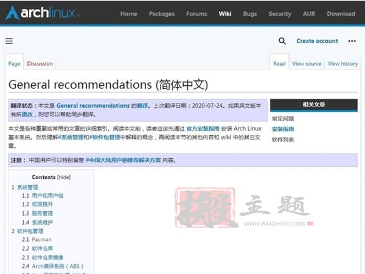Open #中国大陆用户的推荐解决方案 link
This screenshot has height=274, width=365.
(123, 160)
